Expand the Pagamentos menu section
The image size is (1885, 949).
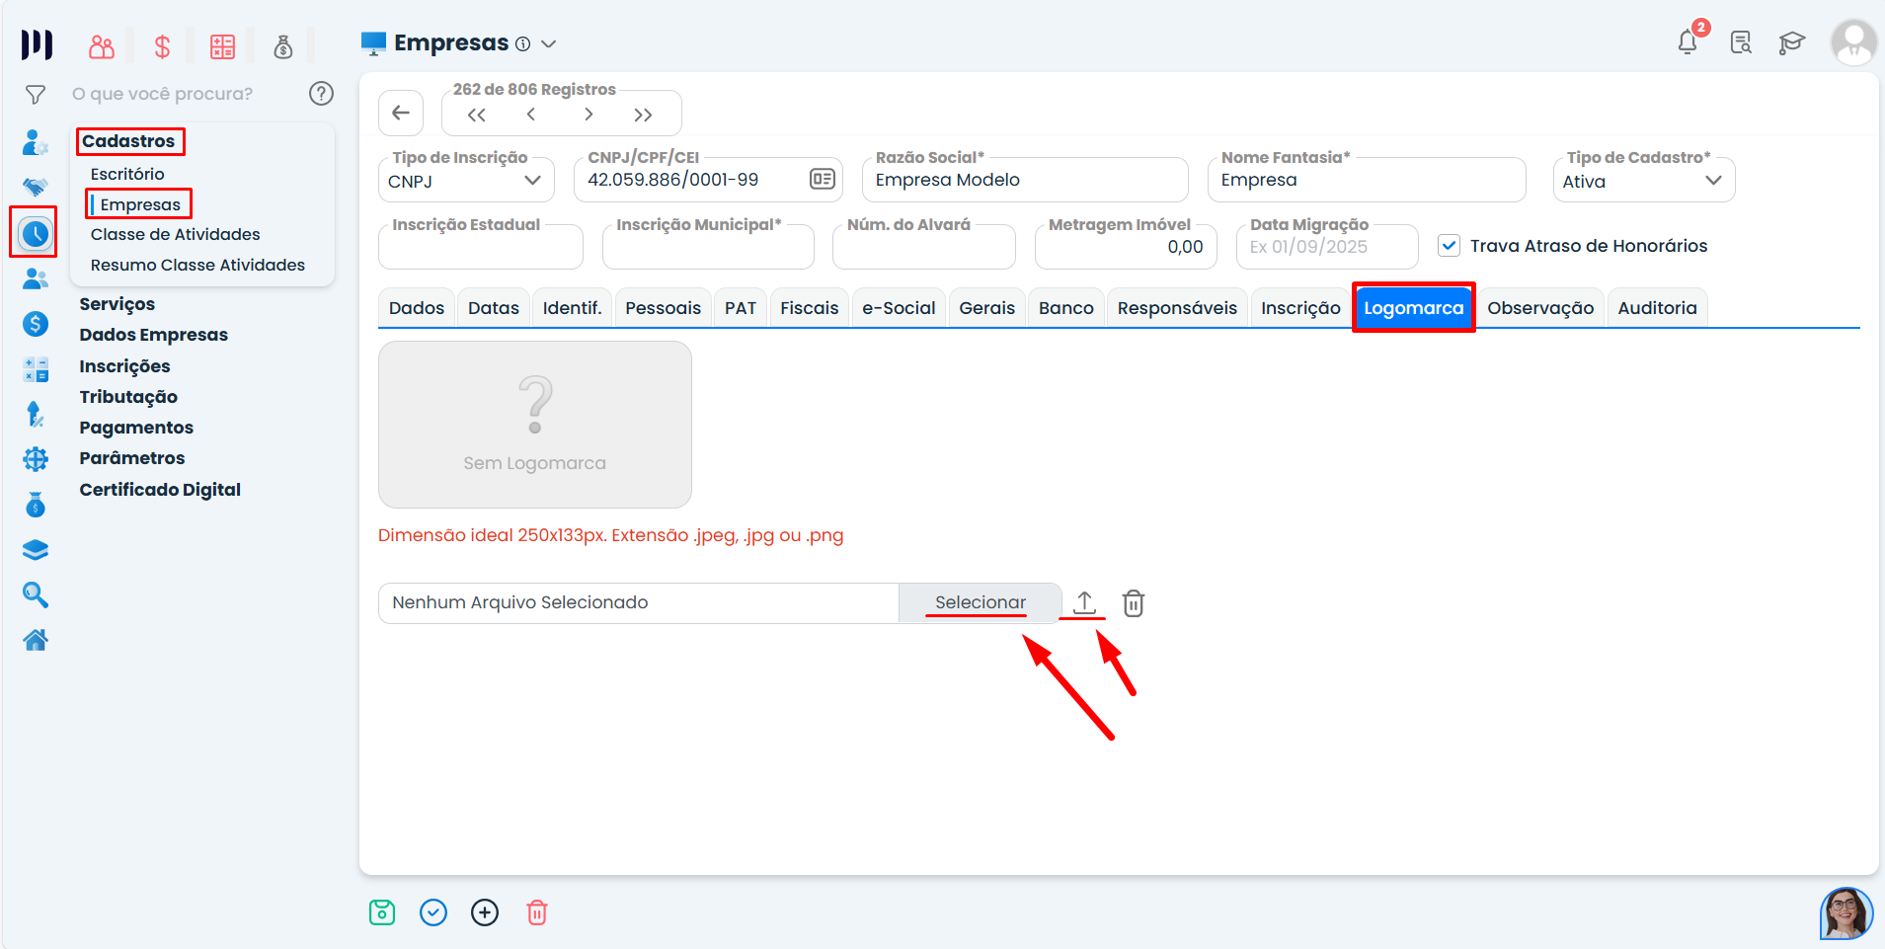tap(137, 428)
